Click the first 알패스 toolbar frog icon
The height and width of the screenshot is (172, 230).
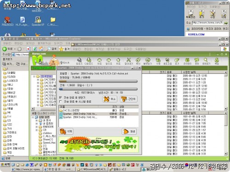(x=190, y=14)
